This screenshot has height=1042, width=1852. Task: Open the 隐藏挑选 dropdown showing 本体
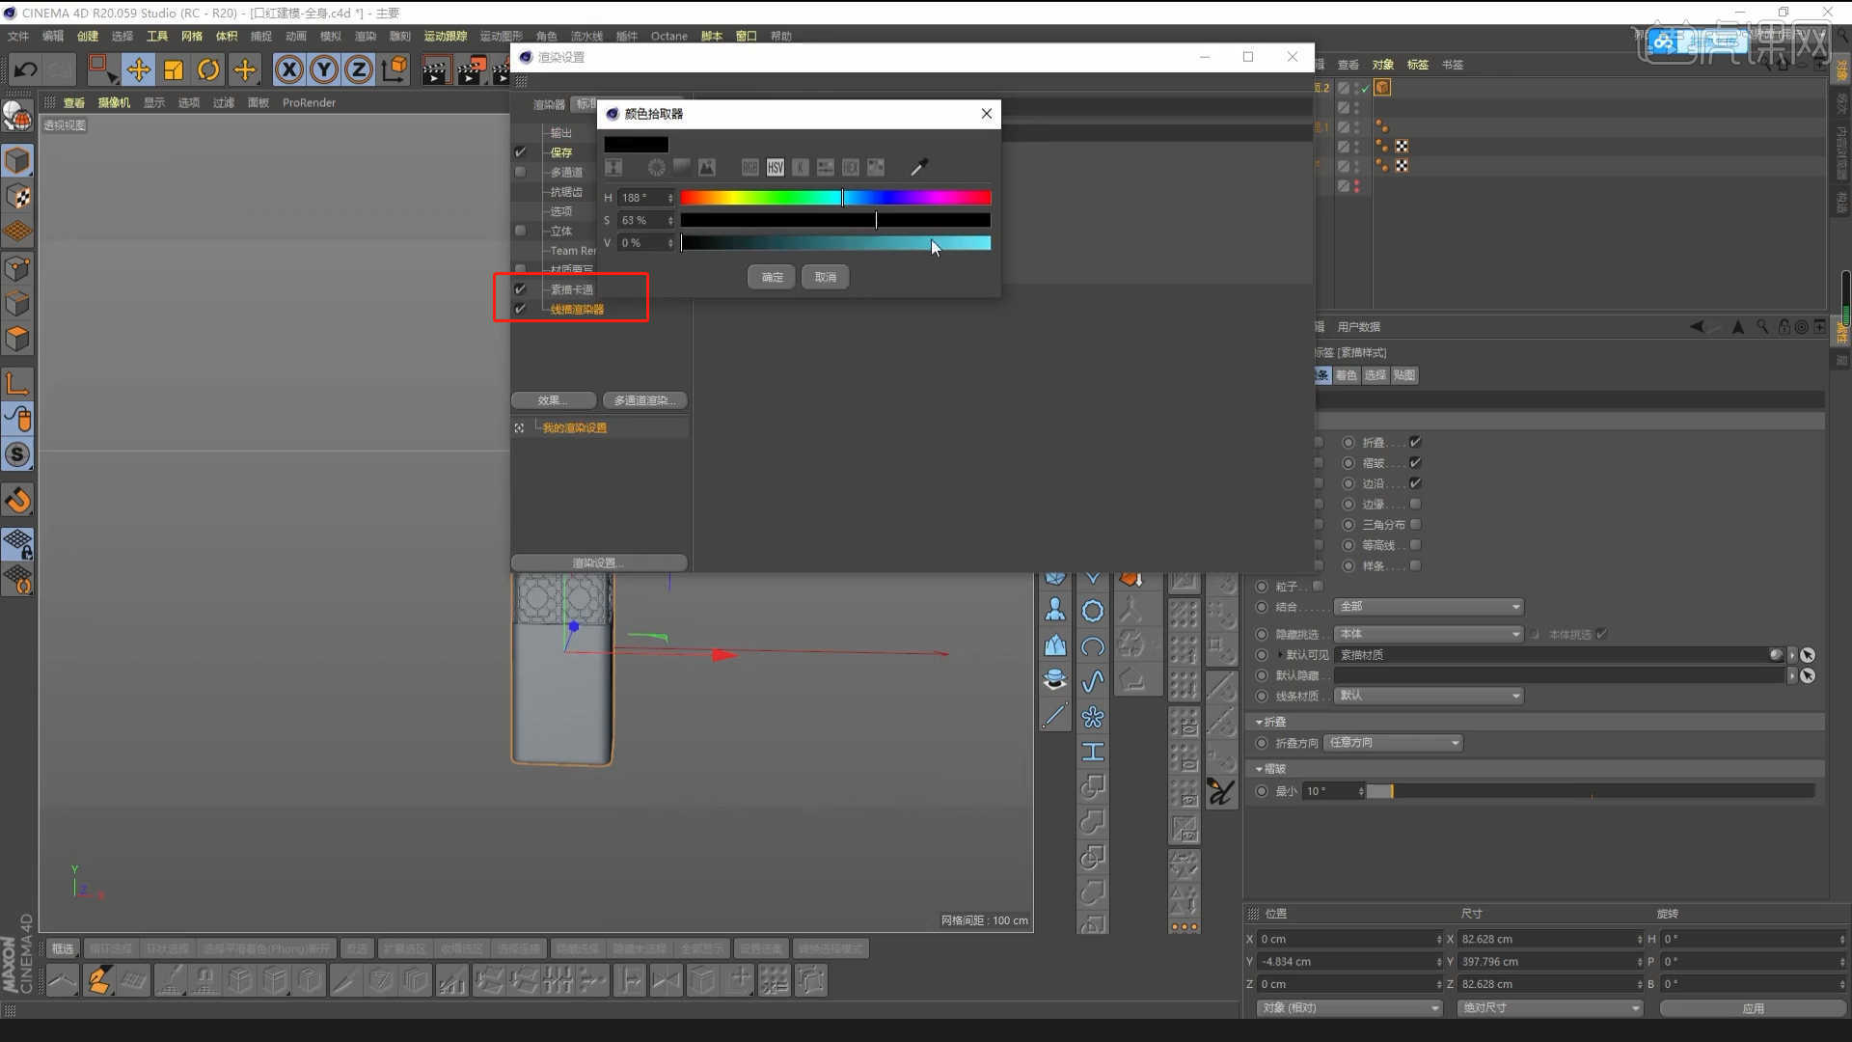[1429, 634]
